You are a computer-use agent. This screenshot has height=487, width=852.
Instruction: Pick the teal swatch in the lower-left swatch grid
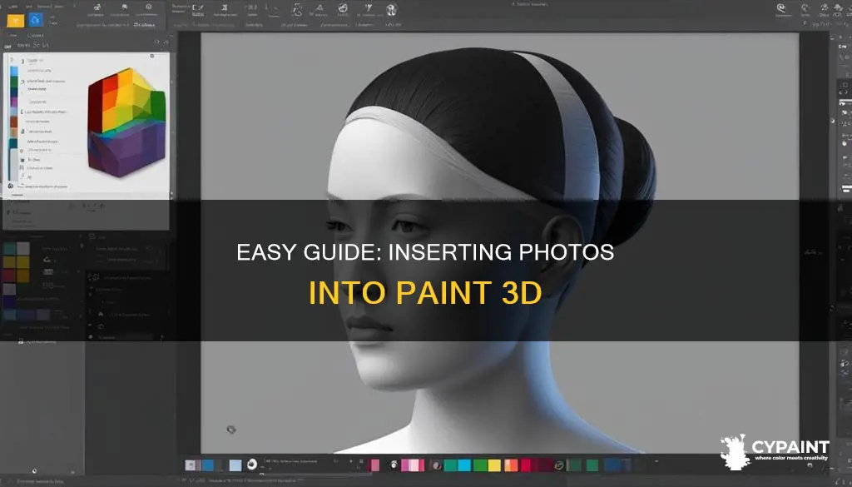pos(9,248)
